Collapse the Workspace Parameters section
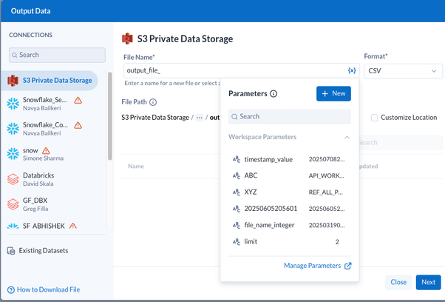Screen dimensions: 445x302 (x=347, y=137)
